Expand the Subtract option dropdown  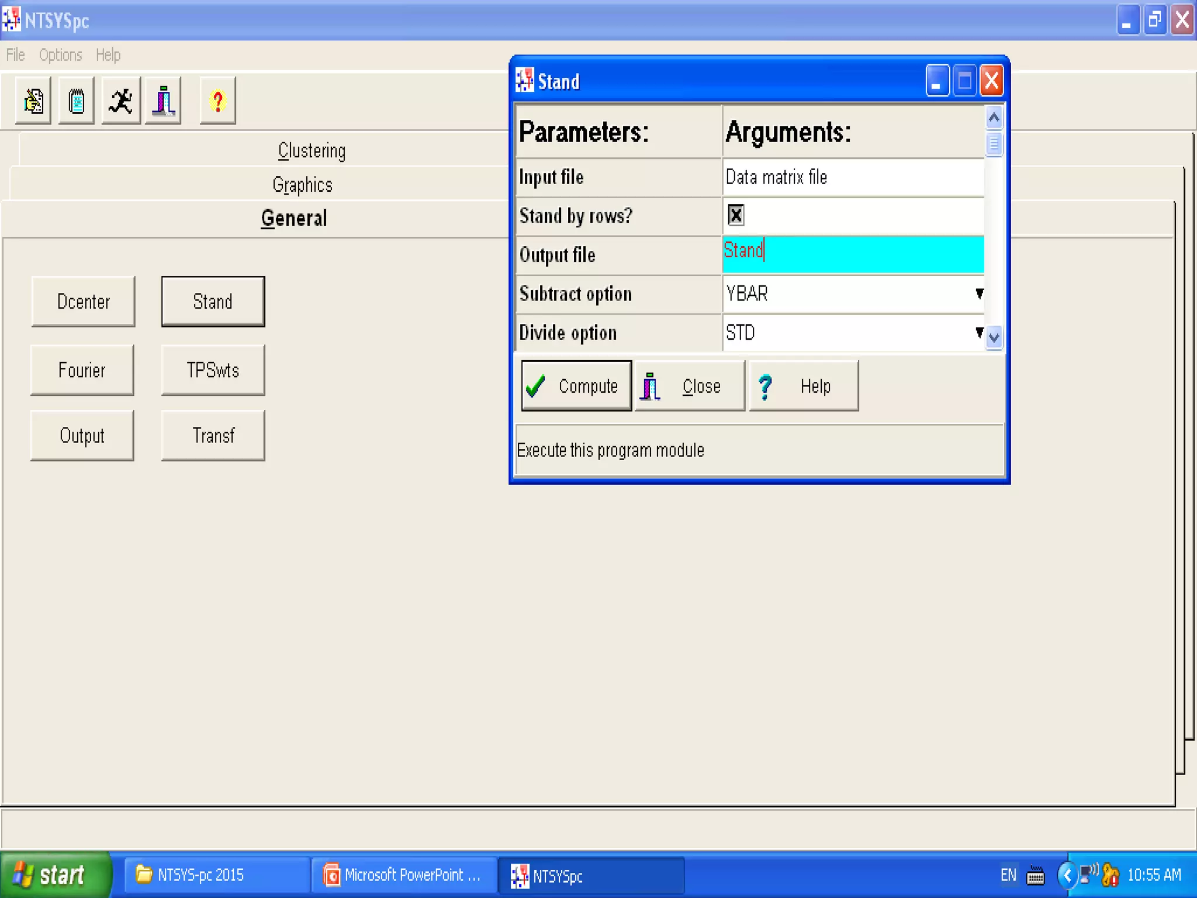click(979, 293)
